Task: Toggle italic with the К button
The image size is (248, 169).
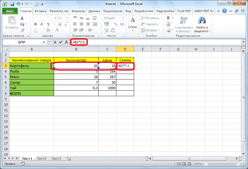Action: [x=41, y=24]
